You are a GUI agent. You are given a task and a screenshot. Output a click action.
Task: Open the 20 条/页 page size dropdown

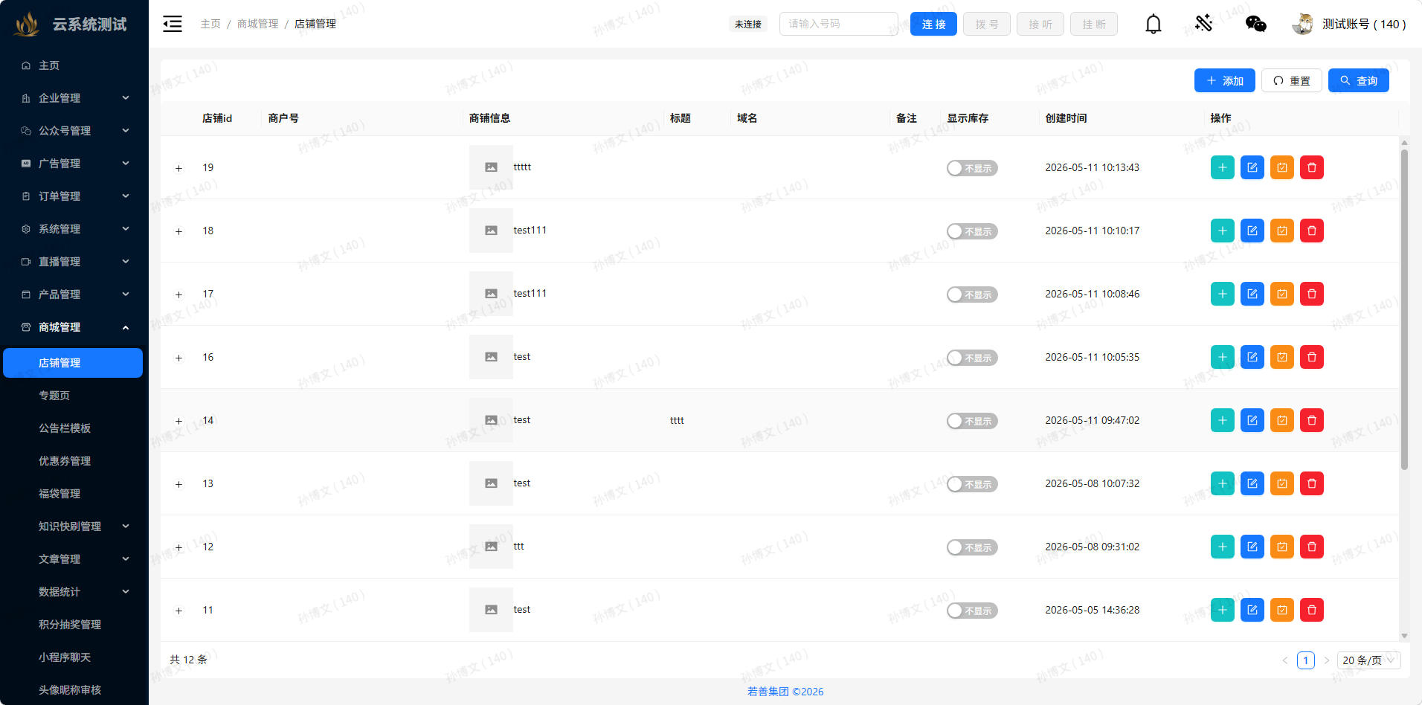click(x=1368, y=660)
